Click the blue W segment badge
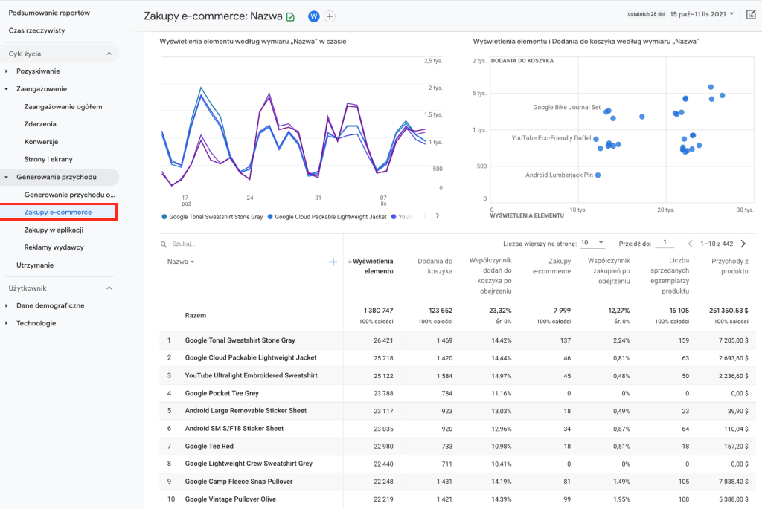This screenshot has height=509, width=762. click(313, 16)
